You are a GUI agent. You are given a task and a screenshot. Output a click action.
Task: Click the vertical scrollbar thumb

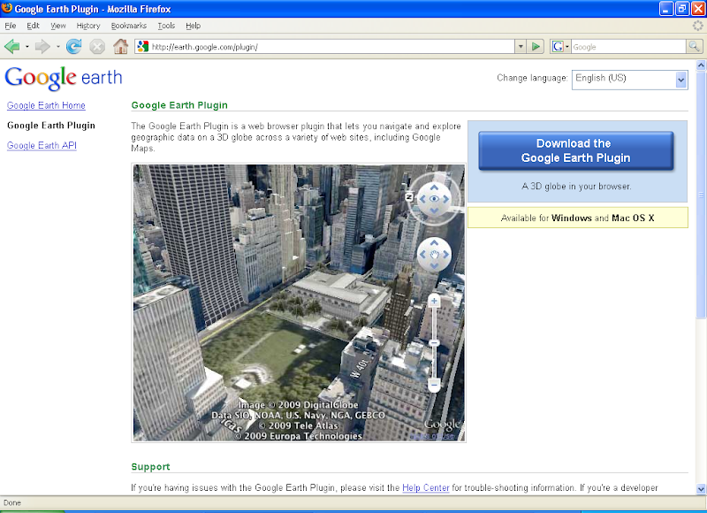coord(701,194)
